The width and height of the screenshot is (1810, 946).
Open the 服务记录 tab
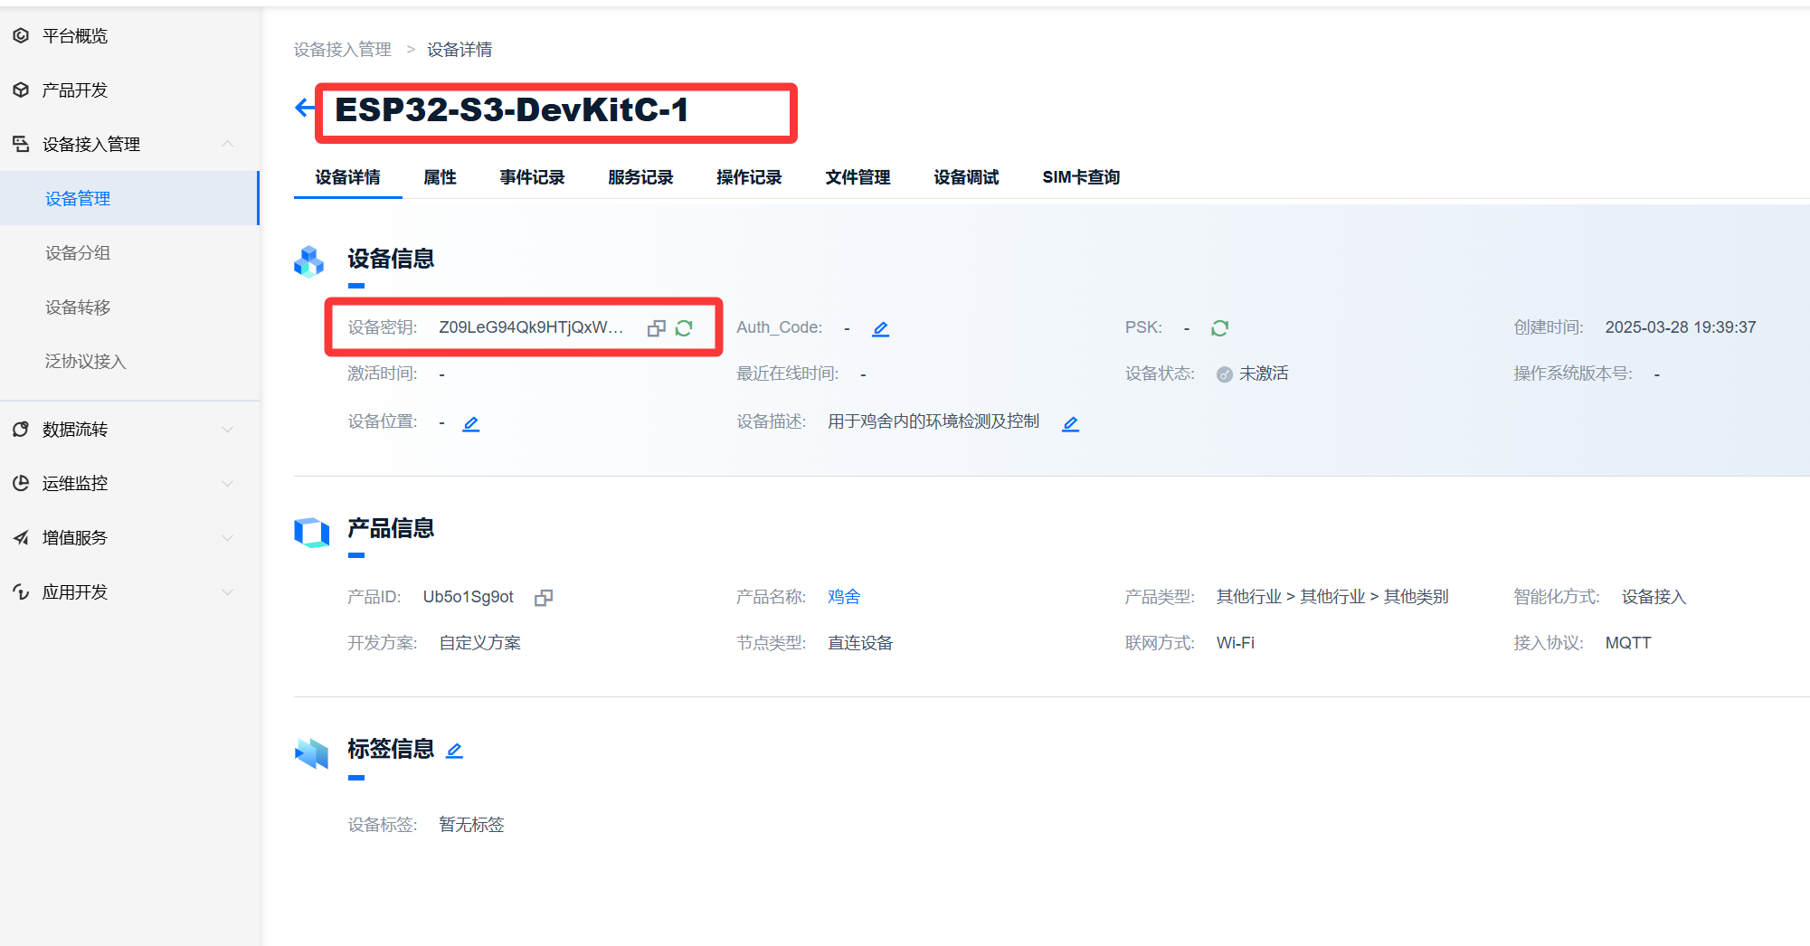tap(640, 177)
